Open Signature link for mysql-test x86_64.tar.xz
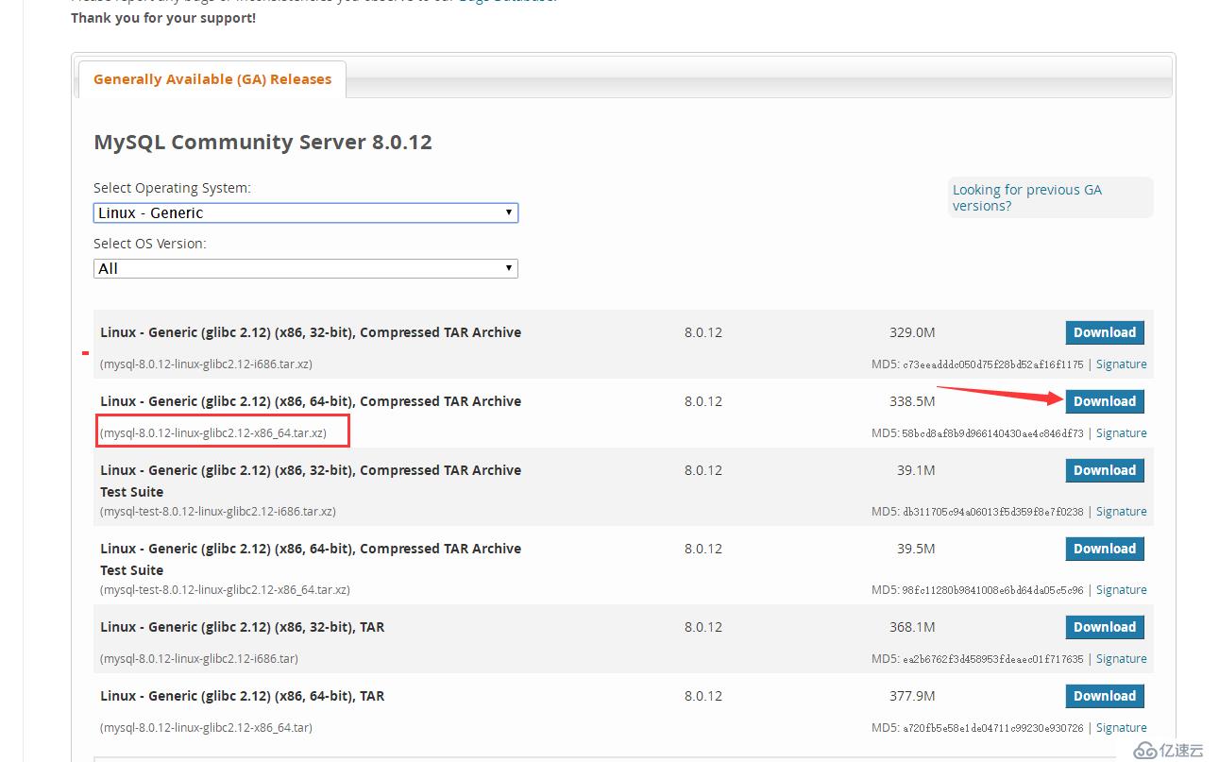 coord(1121,589)
